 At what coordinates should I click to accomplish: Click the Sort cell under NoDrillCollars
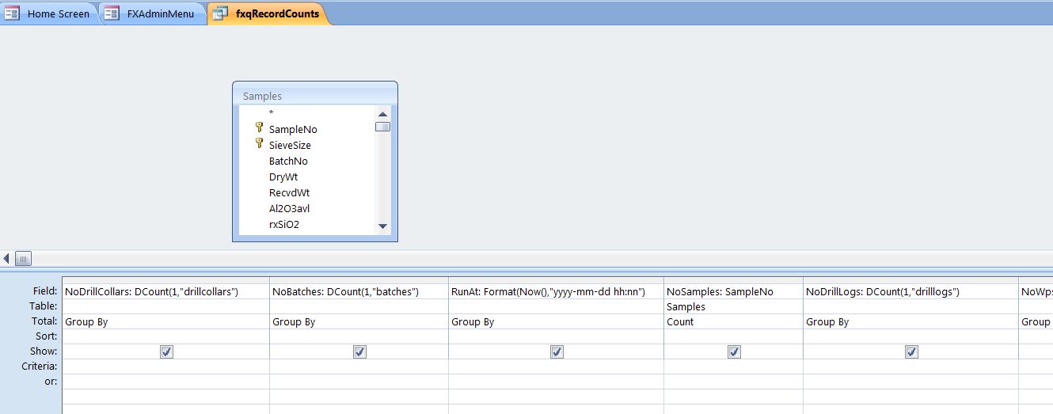[x=165, y=336]
